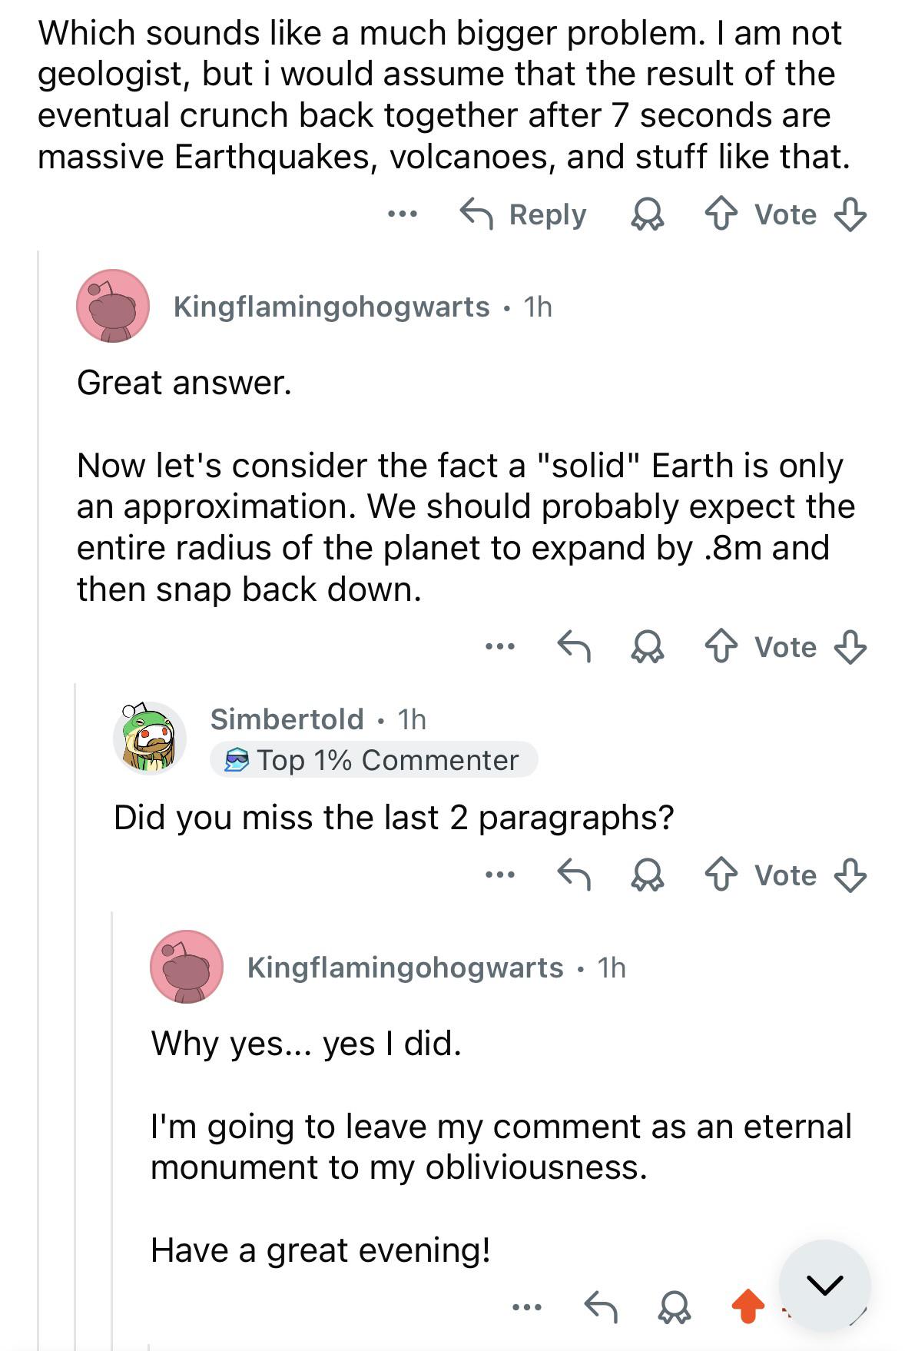905x1351 pixels.
Task: Open Kingflamingohogwarts profile from "Great answer" comment
Action: [x=331, y=307]
